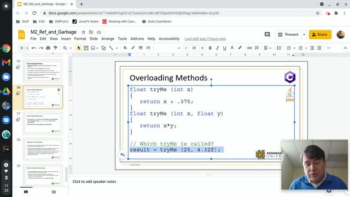Open Fill color paint bucket

[x=125, y=48]
